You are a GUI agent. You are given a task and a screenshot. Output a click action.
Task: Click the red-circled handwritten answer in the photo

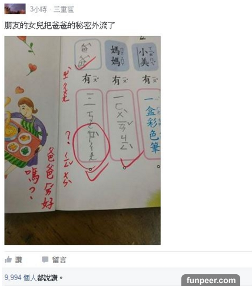91,145
